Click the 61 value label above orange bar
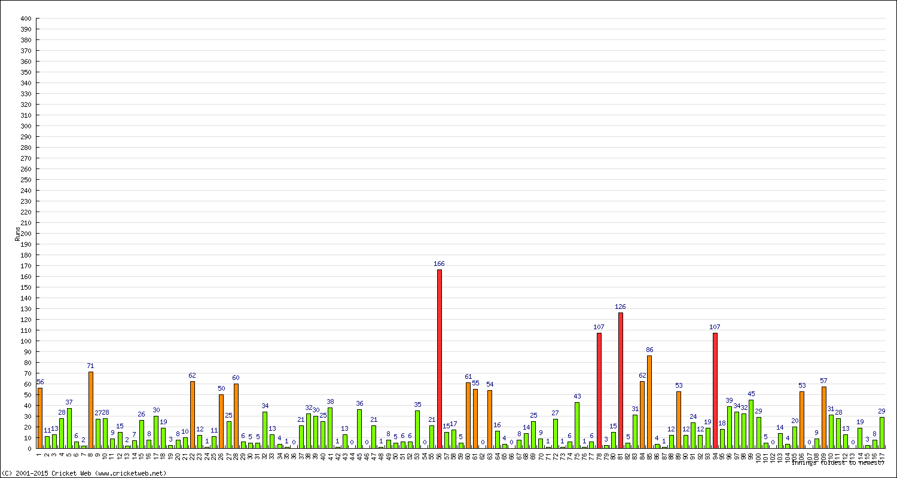897x478 pixels. 468,376
